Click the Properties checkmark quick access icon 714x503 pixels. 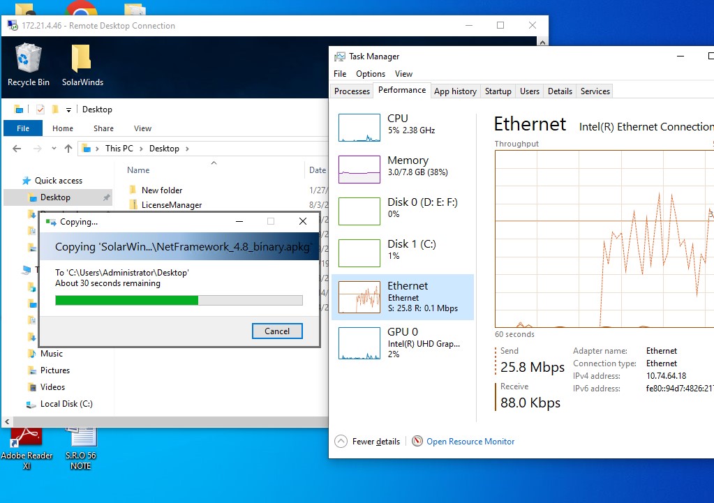click(40, 110)
